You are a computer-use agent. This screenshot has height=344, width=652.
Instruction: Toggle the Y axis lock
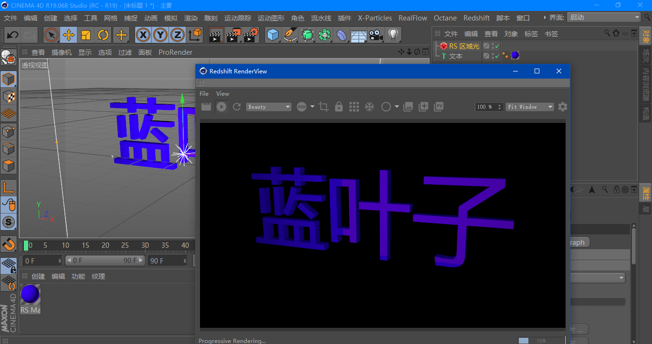coord(161,35)
